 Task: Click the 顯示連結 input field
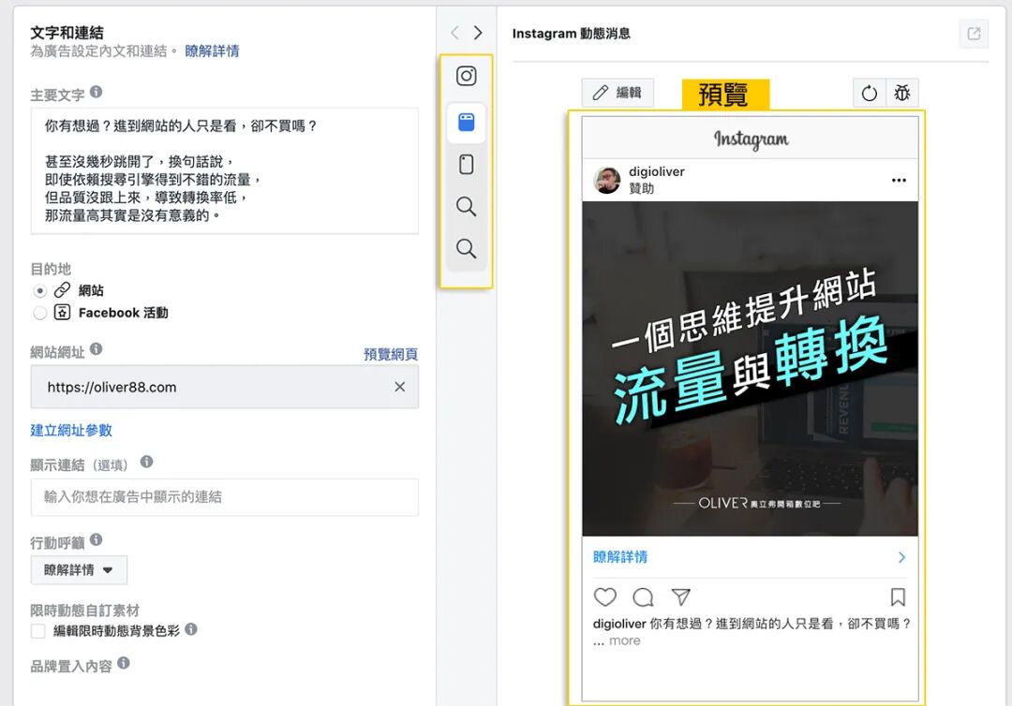click(225, 497)
